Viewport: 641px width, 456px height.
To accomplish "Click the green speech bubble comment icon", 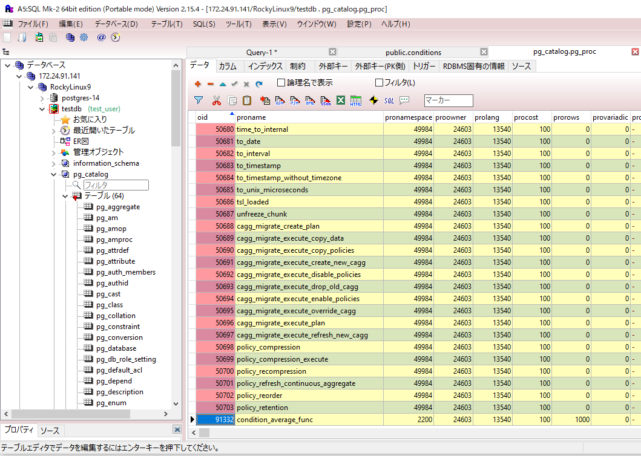I will click(404, 100).
